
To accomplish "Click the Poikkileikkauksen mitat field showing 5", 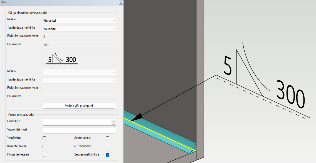I will tap(79, 36).
